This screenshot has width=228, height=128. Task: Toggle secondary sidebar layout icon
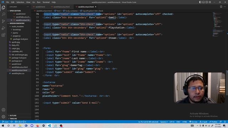pos(207,2)
